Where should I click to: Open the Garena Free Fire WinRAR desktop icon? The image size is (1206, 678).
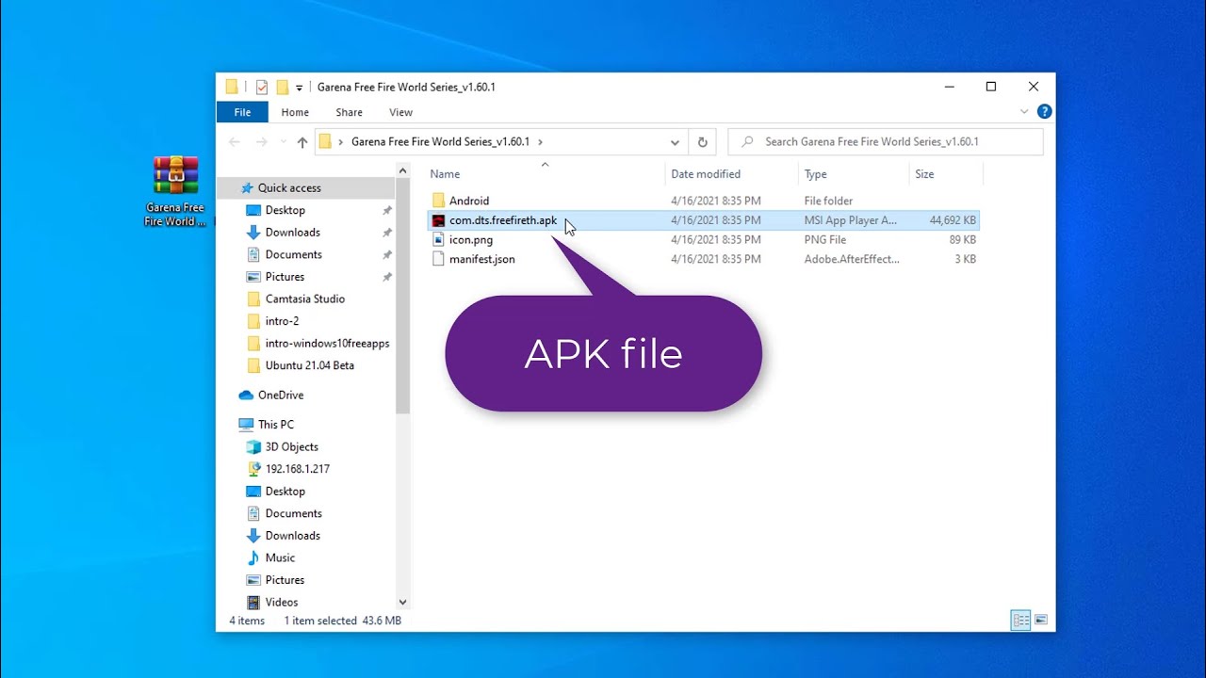(x=175, y=192)
